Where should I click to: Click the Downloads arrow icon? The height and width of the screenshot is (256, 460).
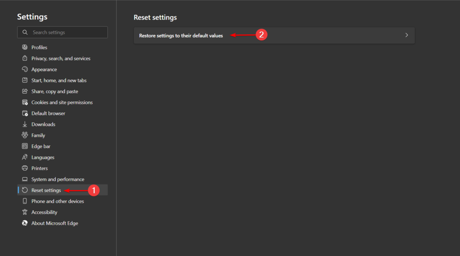click(x=25, y=124)
